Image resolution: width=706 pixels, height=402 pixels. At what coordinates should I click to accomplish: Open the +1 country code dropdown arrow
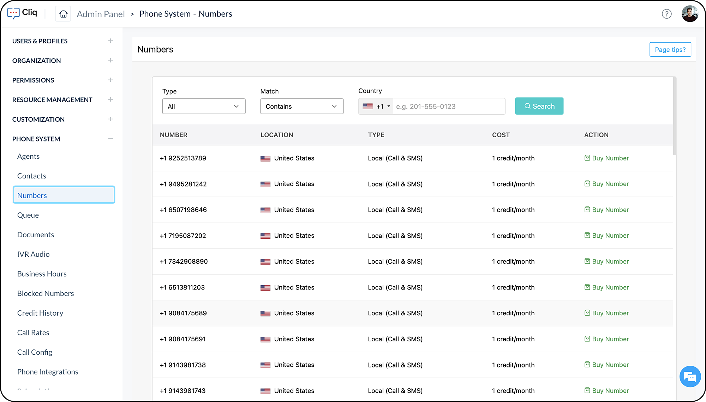pos(389,106)
